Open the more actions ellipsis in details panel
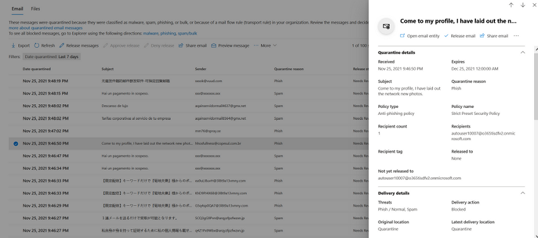The height and width of the screenshot is (238, 538). pos(516,36)
